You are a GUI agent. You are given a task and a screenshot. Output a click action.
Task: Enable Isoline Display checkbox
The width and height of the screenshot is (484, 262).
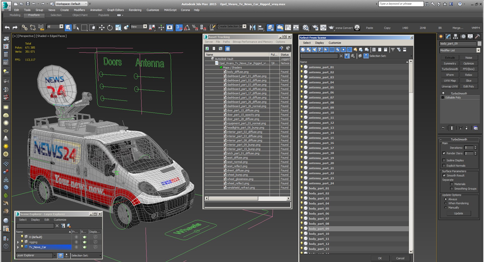(444, 160)
